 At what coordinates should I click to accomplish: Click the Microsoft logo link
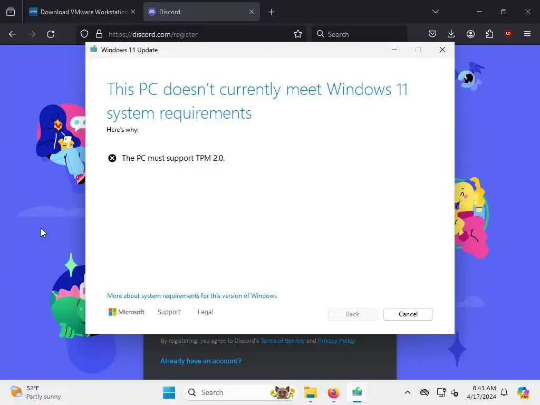click(x=127, y=312)
